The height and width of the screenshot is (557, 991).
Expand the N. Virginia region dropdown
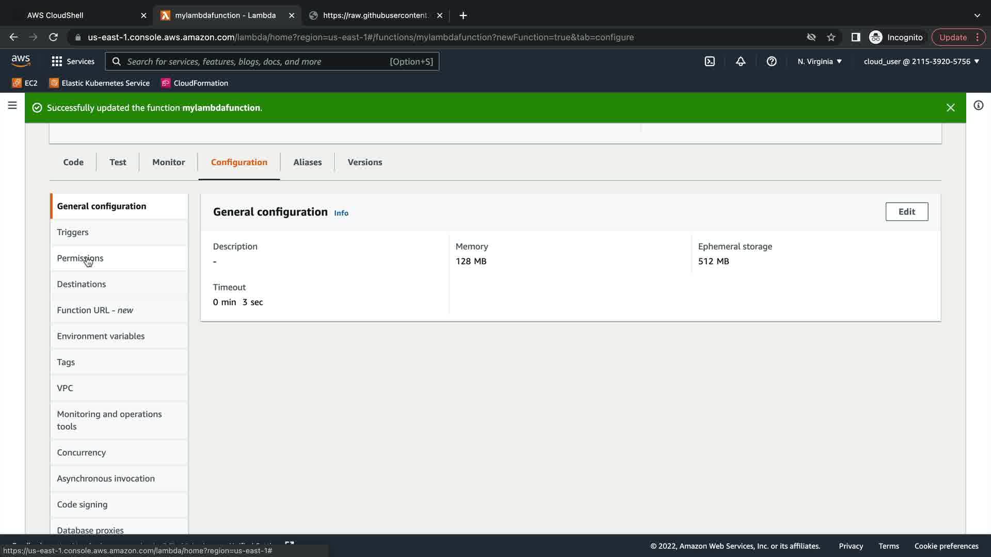coord(819,61)
